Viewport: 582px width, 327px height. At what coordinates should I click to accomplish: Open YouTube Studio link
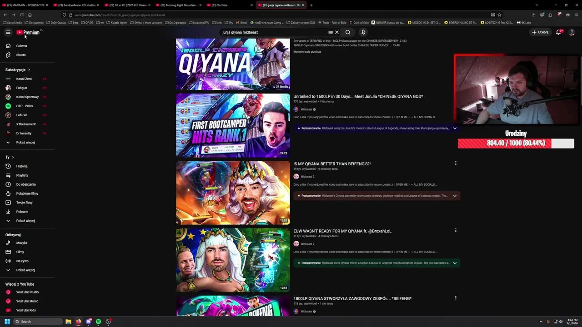point(27,292)
